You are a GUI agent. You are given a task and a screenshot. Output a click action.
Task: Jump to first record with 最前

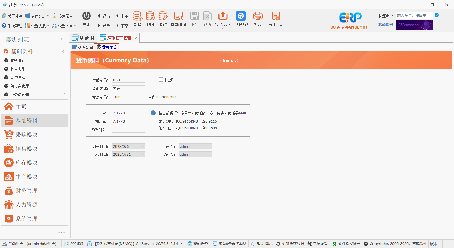(x=104, y=16)
